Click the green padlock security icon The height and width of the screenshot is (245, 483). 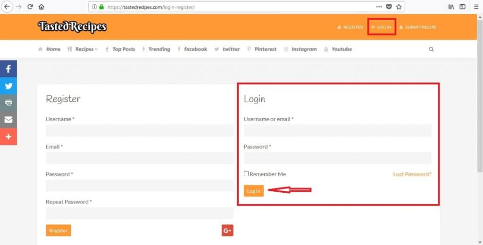point(101,7)
